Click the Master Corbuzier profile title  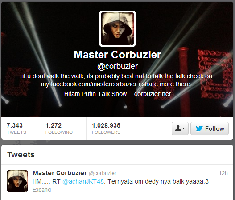[118, 55]
